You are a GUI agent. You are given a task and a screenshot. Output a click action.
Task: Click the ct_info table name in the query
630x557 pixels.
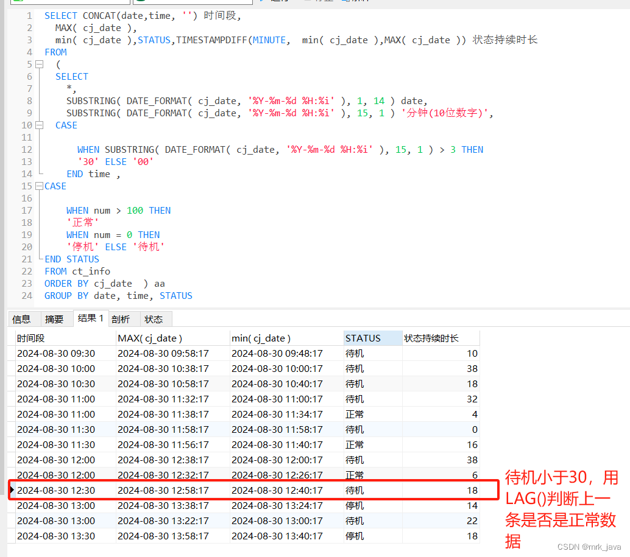91,271
